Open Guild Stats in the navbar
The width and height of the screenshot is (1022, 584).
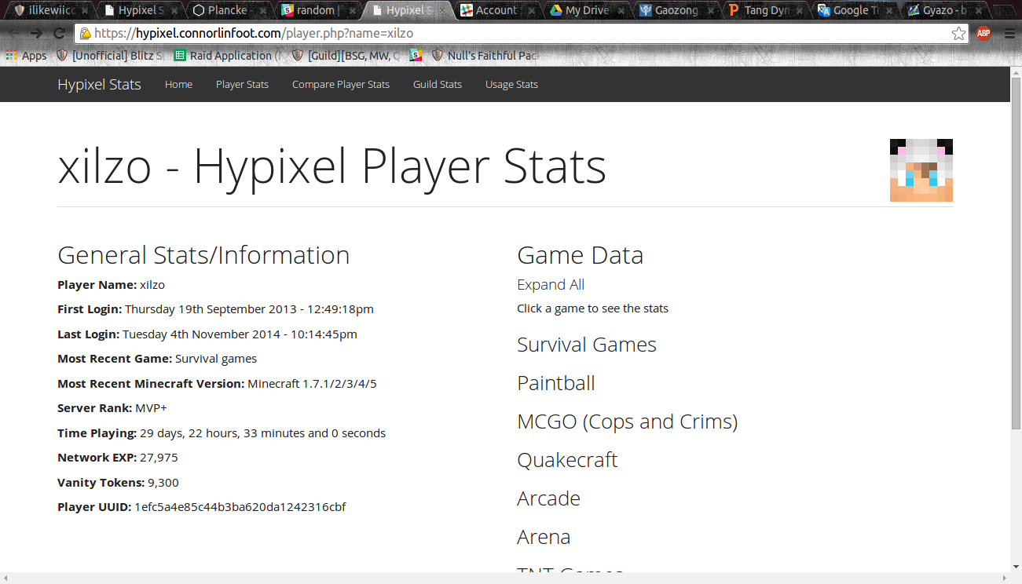click(x=438, y=84)
